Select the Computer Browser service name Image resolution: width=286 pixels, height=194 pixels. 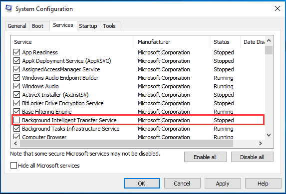(x=44, y=137)
